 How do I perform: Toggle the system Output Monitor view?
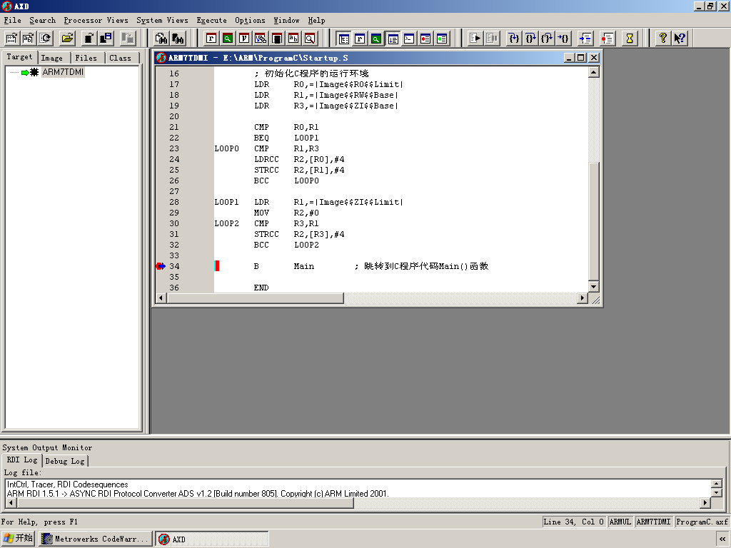pos(393,39)
